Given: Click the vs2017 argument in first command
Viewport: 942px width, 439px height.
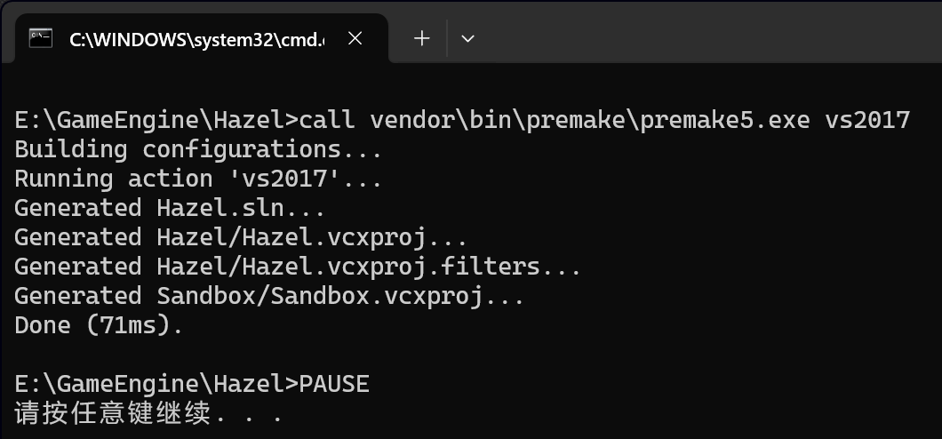Looking at the screenshot, I should (x=867, y=119).
